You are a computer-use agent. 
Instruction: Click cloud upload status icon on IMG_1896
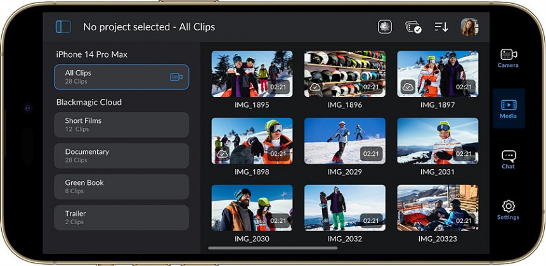coord(315,87)
